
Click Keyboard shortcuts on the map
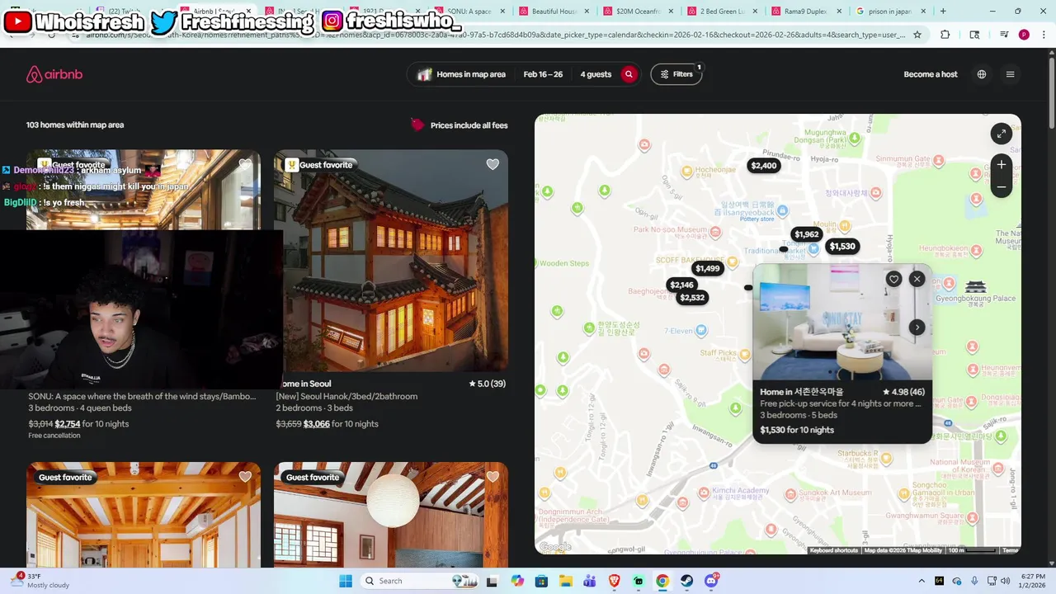tap(834, 550)
